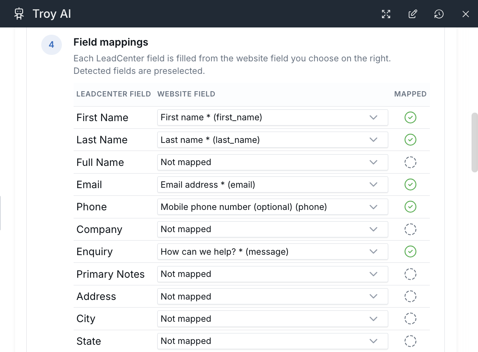Click the unmapped dashed circle for Full Name
This screenshot has height=352, width=478.
tap(410, 162)
